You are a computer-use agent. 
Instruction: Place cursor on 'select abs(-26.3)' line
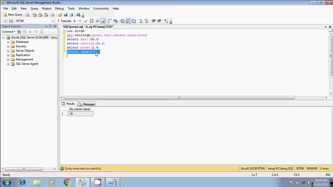click(83, 39)
